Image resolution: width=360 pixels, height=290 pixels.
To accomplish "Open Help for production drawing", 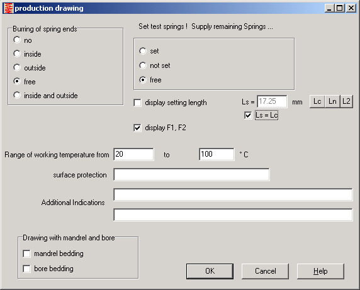I will (320, 271).
